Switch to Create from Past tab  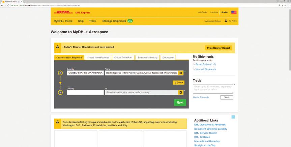coord(123,58)
